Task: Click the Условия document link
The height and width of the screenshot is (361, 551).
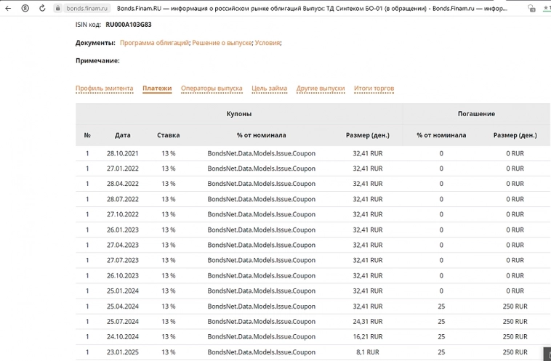Action: pos(267,43)
